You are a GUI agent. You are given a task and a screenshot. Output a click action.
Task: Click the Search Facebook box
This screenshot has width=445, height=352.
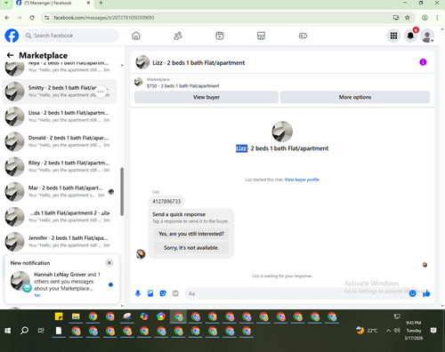tap(70, 36)
